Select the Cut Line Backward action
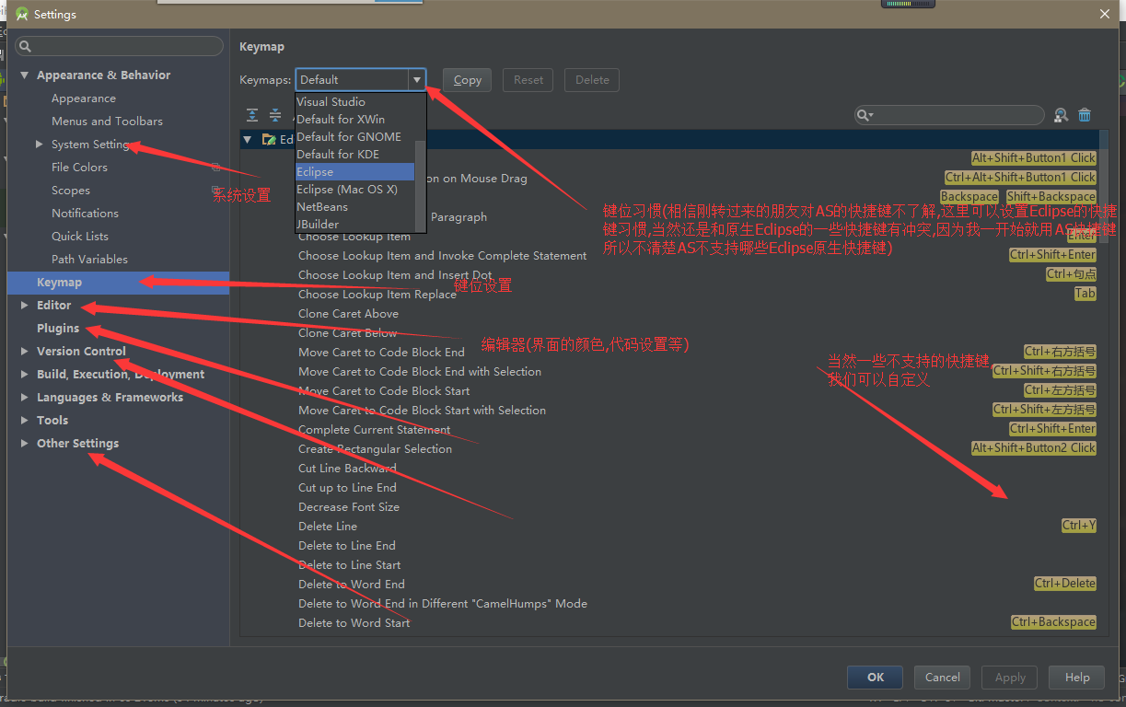This screenshot has height=707, width=1126. [347, 469]
